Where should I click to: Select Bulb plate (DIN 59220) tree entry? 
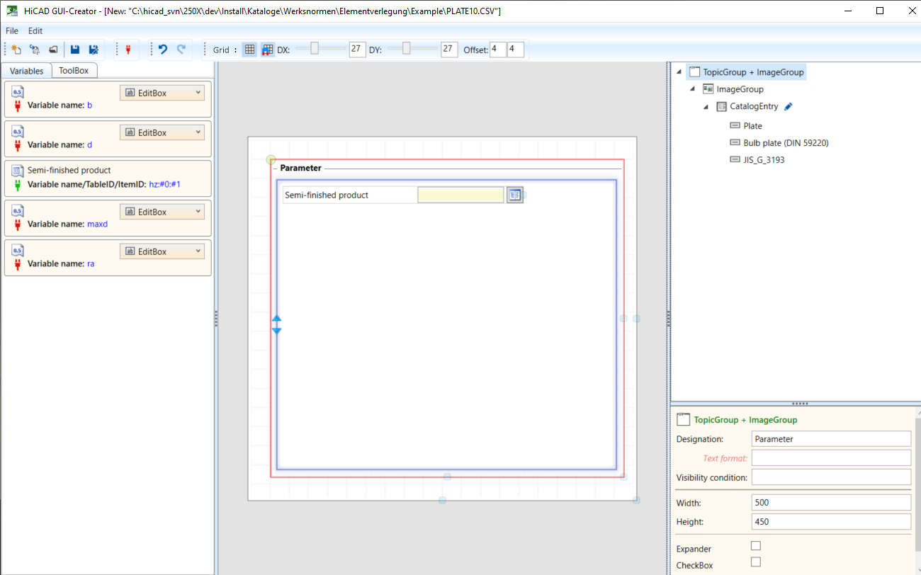click(786, 143)
